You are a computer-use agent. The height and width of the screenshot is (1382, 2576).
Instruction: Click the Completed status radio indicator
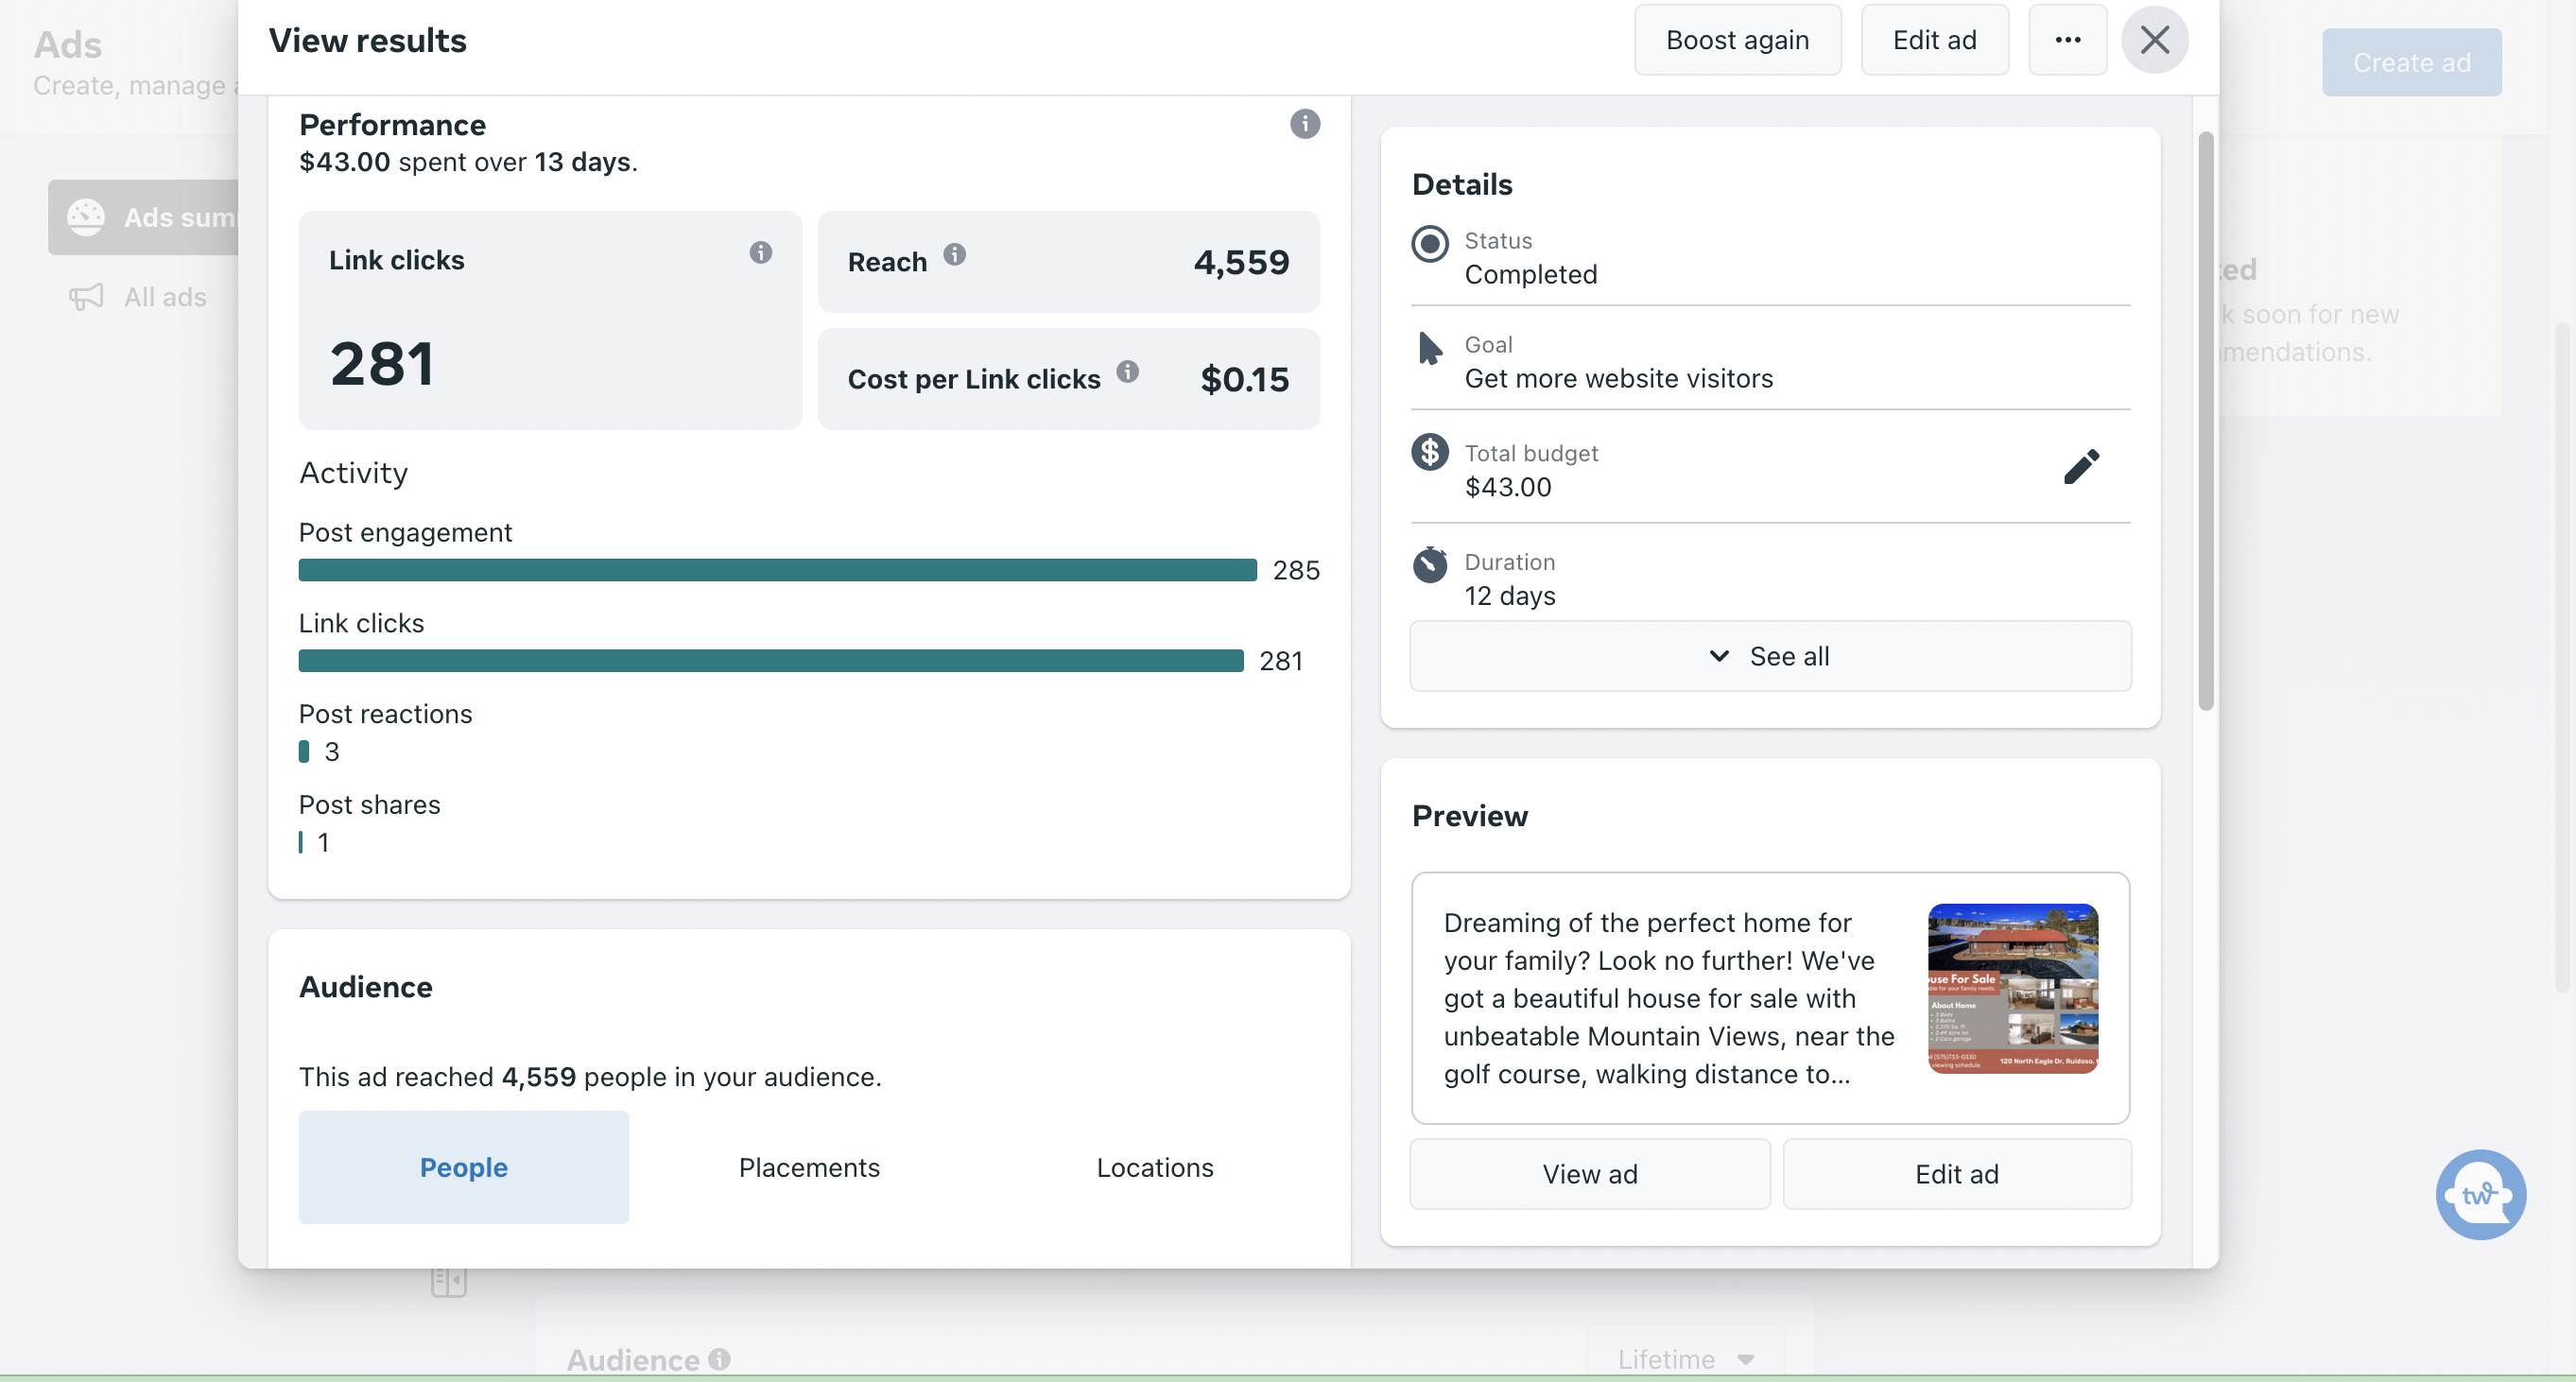pyautogui.click(x=1429, y=244)
